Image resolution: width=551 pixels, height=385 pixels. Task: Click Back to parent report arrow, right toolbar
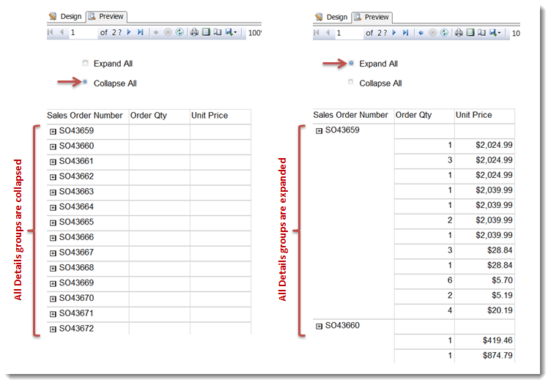coord(421,33)
